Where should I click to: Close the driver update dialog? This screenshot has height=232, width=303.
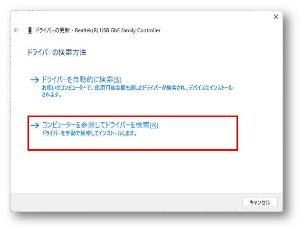pos(276,17)
